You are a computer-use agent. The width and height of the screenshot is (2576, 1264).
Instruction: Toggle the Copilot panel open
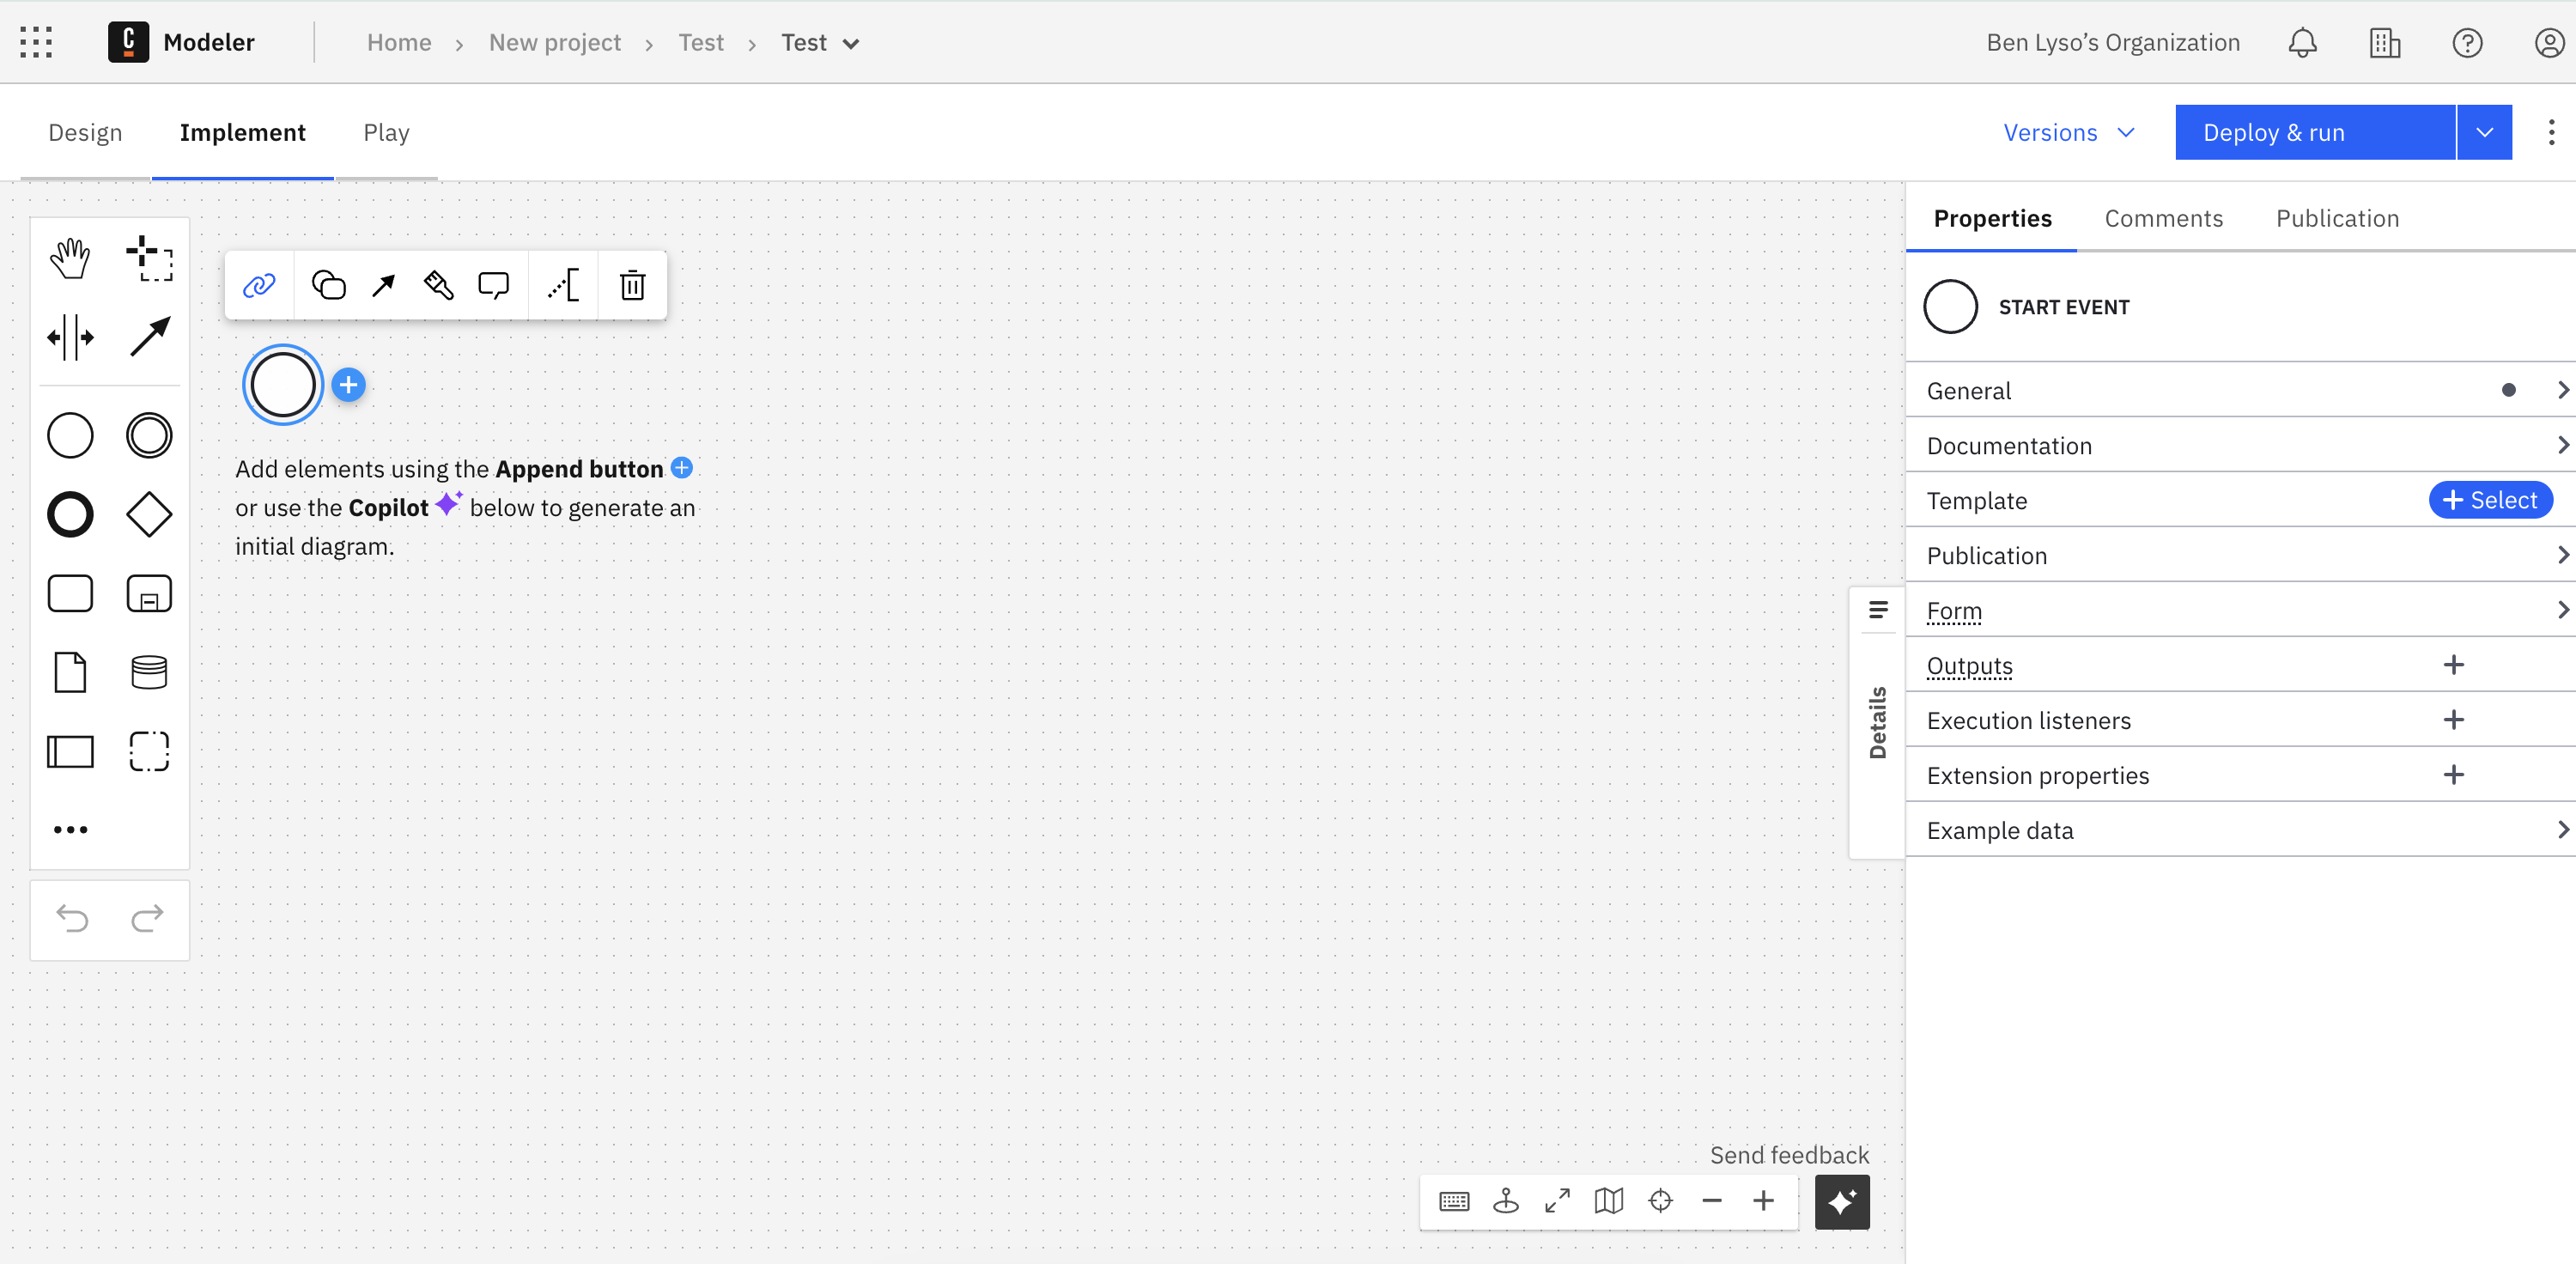pos(1841,1202)
